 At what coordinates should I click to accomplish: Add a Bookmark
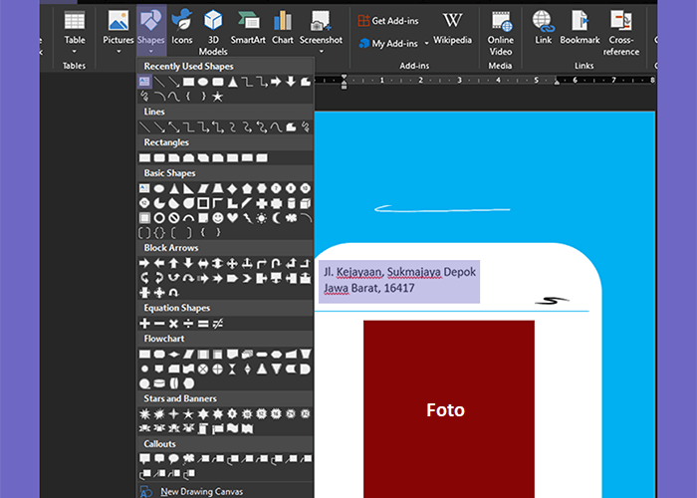click(x=580, y=29)
